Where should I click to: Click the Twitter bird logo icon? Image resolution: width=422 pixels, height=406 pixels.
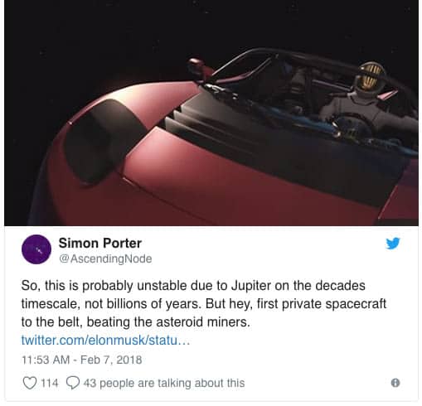(x=393, y=244)
